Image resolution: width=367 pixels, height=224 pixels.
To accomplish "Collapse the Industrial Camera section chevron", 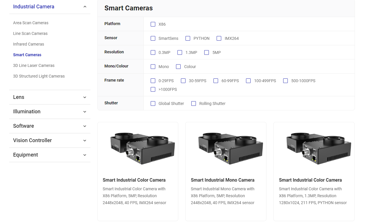I will coord(85,7).
